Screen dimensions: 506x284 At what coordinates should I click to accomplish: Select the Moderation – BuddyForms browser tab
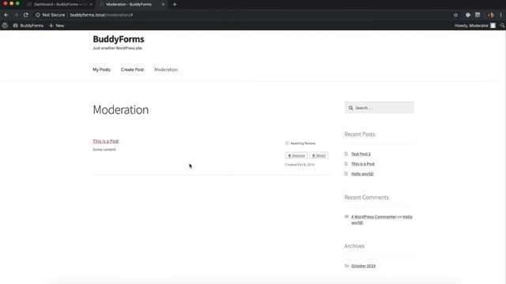click(x=129, y=5)
